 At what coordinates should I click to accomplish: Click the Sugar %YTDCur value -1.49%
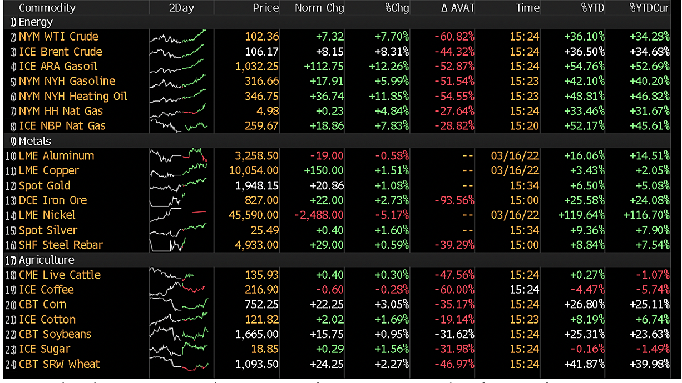click(x=652, y=349)
